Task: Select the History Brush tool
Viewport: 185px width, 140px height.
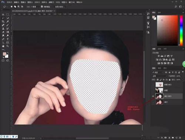Action: coord(7,28)
